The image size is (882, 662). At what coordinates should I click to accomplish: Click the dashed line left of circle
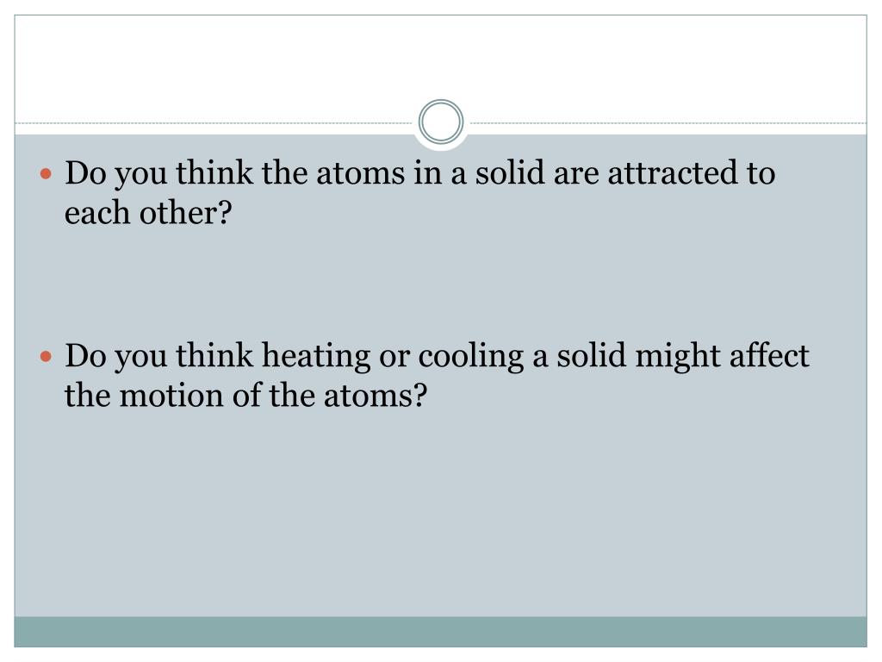coord(214,122)
